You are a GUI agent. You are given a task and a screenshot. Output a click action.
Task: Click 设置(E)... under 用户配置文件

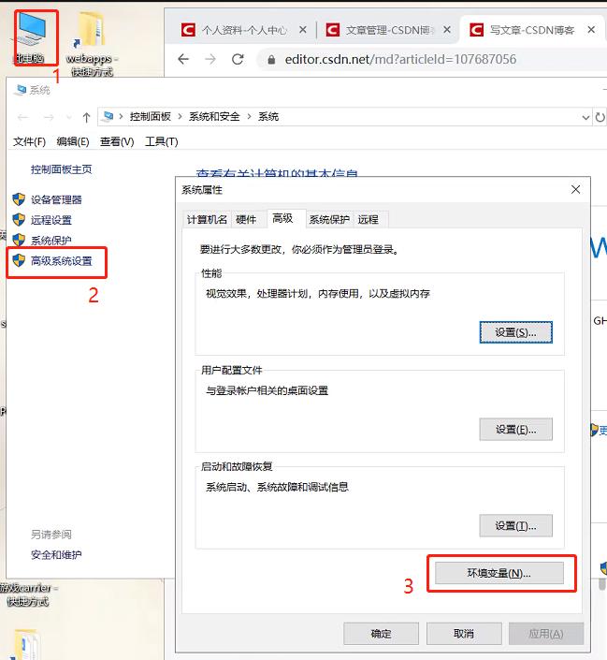tap(515, 430)
